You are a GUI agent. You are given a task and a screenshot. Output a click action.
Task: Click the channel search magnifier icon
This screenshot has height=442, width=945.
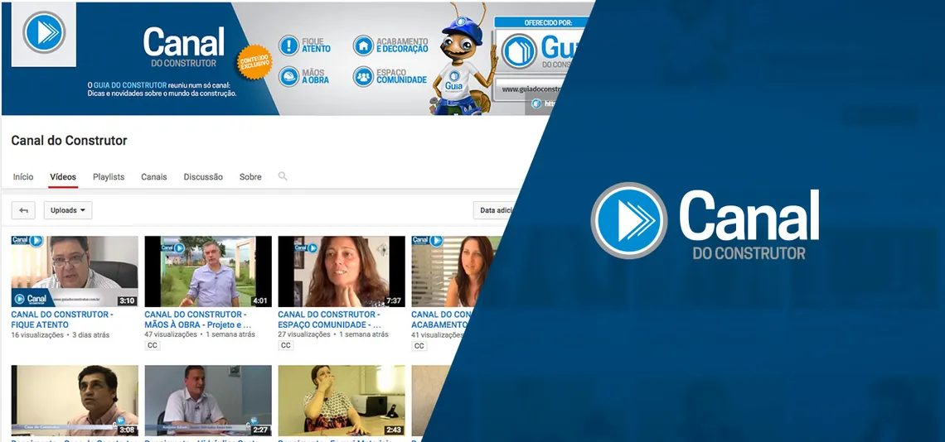283,176
